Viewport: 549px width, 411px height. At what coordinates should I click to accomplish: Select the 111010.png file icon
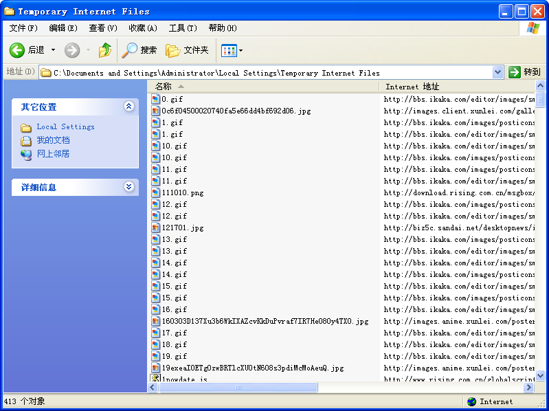click(x=155, y=193)
